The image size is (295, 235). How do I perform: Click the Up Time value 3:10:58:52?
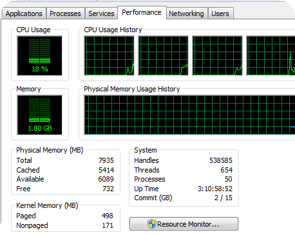[215, 189]
